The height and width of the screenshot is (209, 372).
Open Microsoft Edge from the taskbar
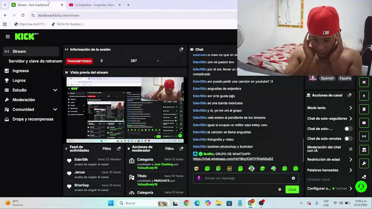click(x=197, y=203)
